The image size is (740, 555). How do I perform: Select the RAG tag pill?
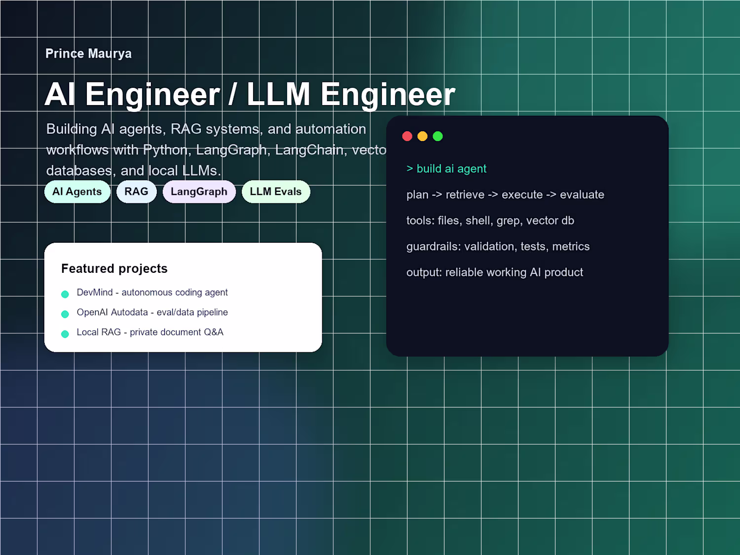pos(136,192)
